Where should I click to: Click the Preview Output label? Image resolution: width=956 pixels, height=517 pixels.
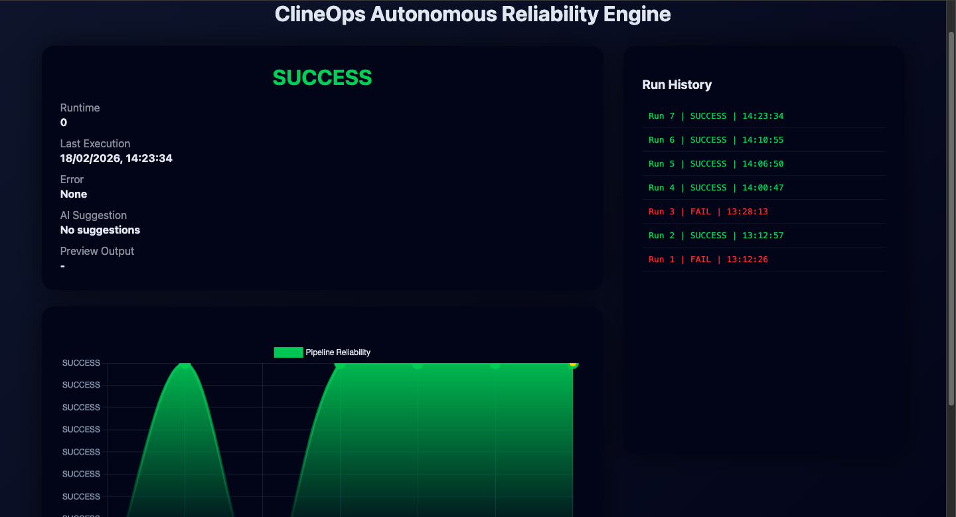click(x=97, y=251)
